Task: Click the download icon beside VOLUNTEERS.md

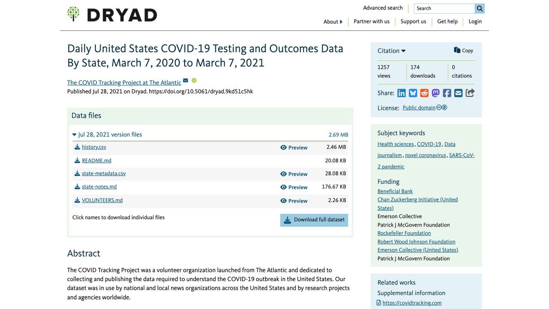Action: 77,200
